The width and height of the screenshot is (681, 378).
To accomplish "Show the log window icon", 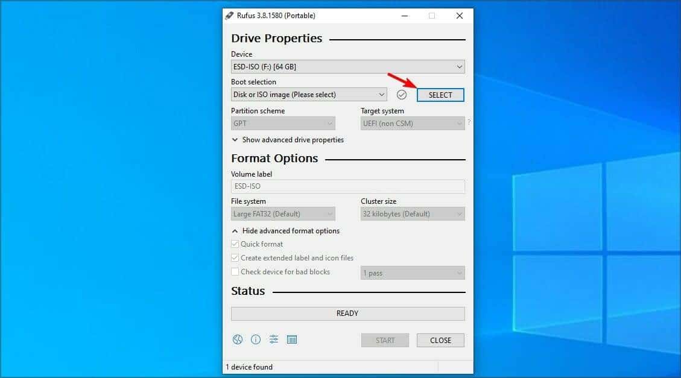I will tap(292, 339).
